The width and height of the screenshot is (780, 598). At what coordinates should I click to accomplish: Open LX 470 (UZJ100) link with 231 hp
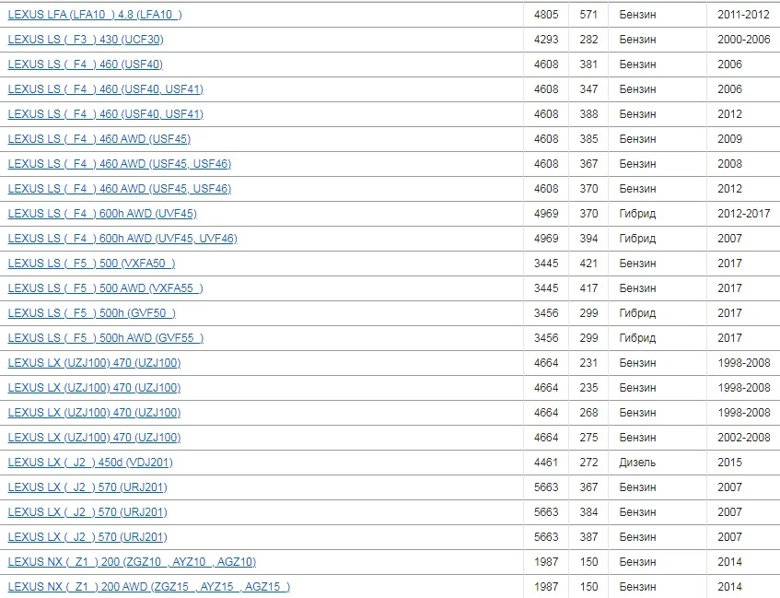(x=94, y=363)
